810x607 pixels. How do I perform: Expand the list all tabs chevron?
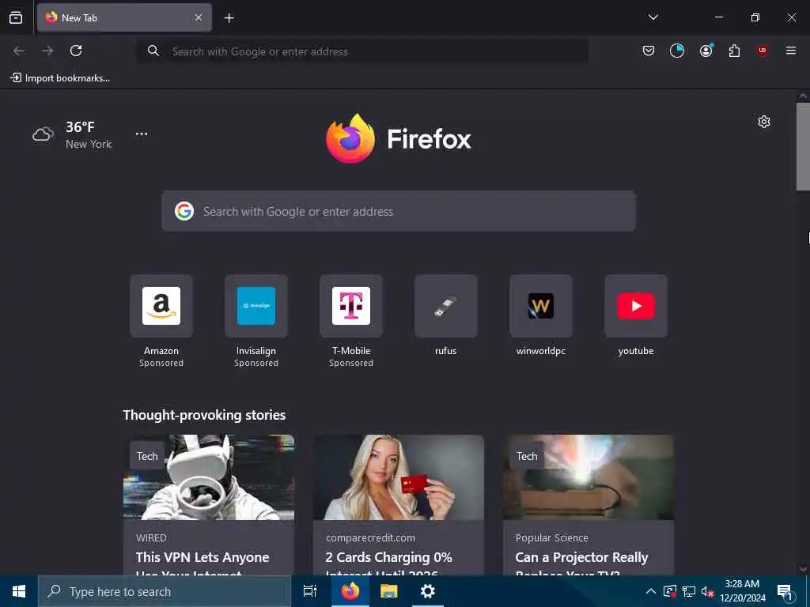coord(653,17)
